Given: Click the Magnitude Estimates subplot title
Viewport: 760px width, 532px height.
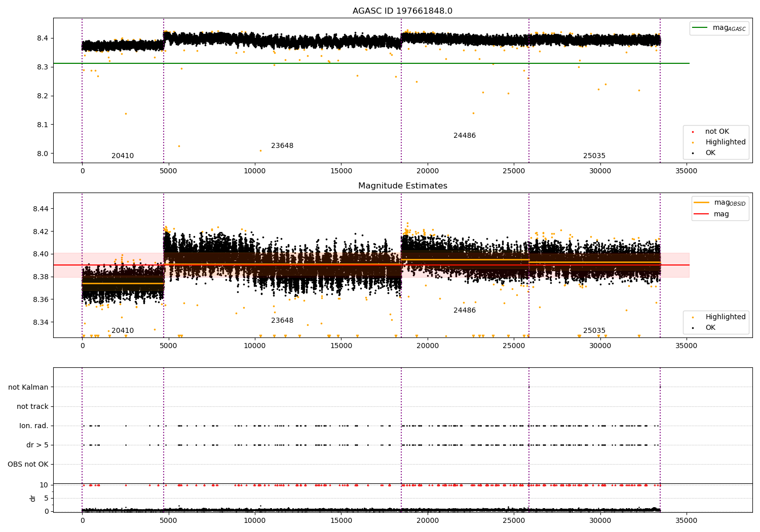Looking at the screenshot, I should 402,185.
